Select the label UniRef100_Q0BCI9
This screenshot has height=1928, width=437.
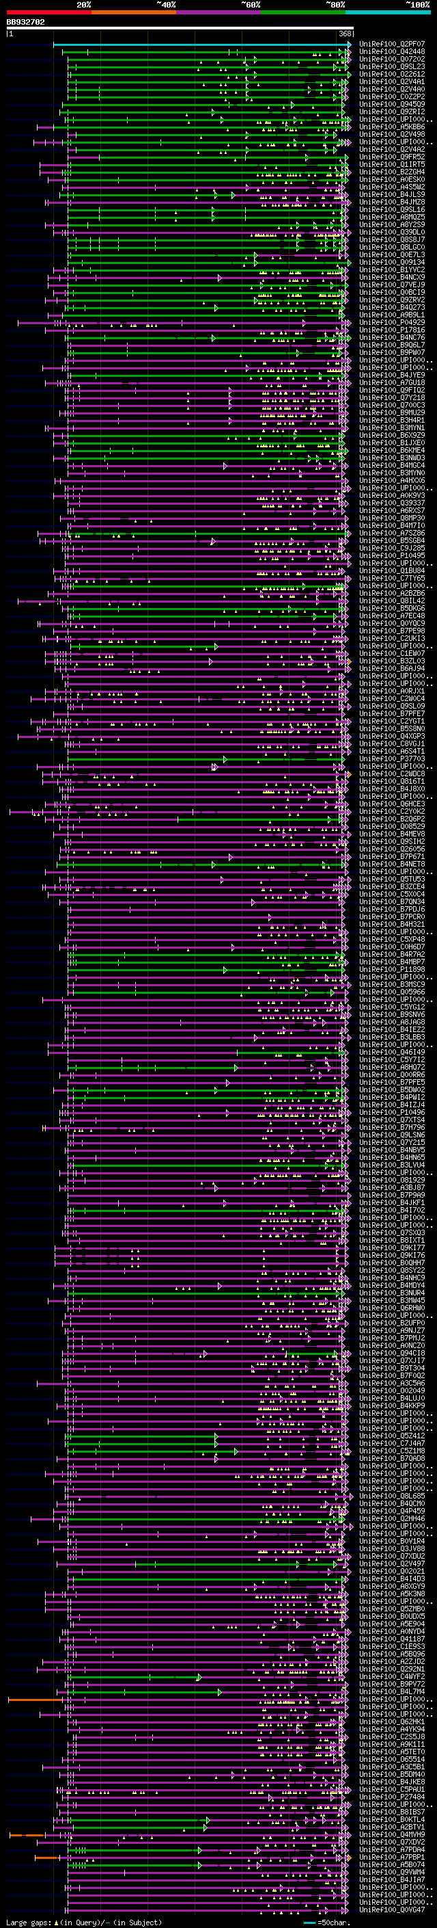coord(391,292)
